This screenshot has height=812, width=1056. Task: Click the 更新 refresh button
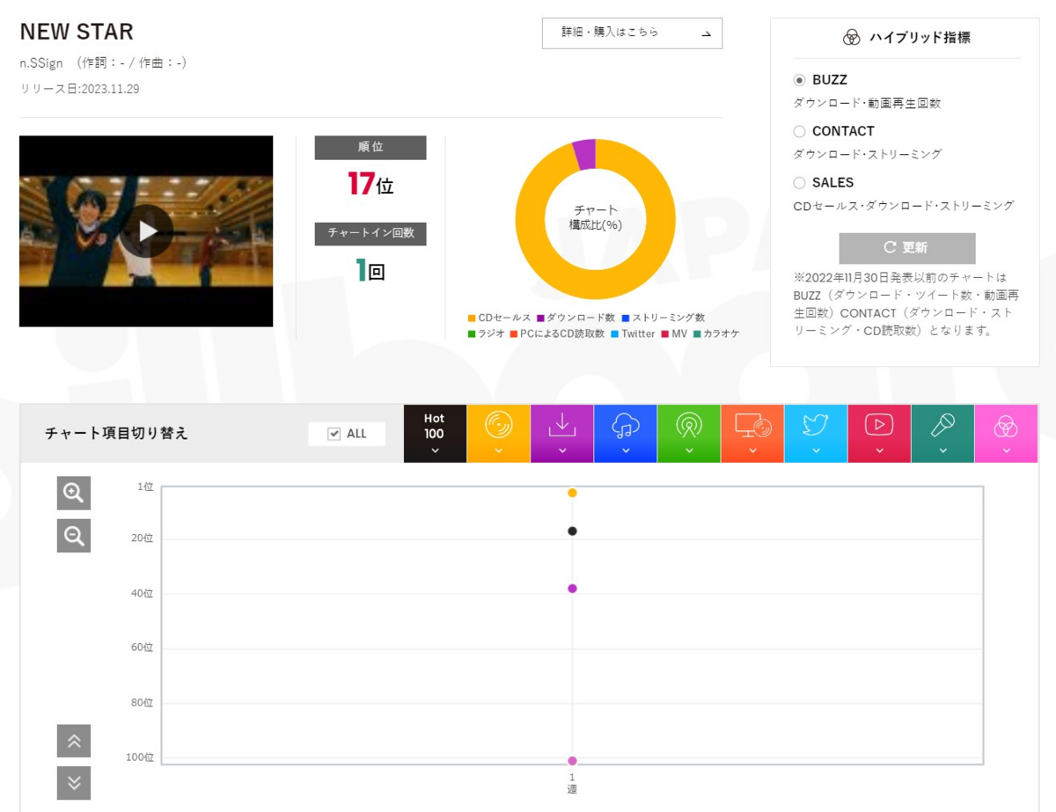tap(906, 248)
